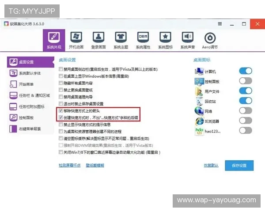Check 清空图标缓存 option
Viewport: 265px width, 212px height.
pos(61,138)
